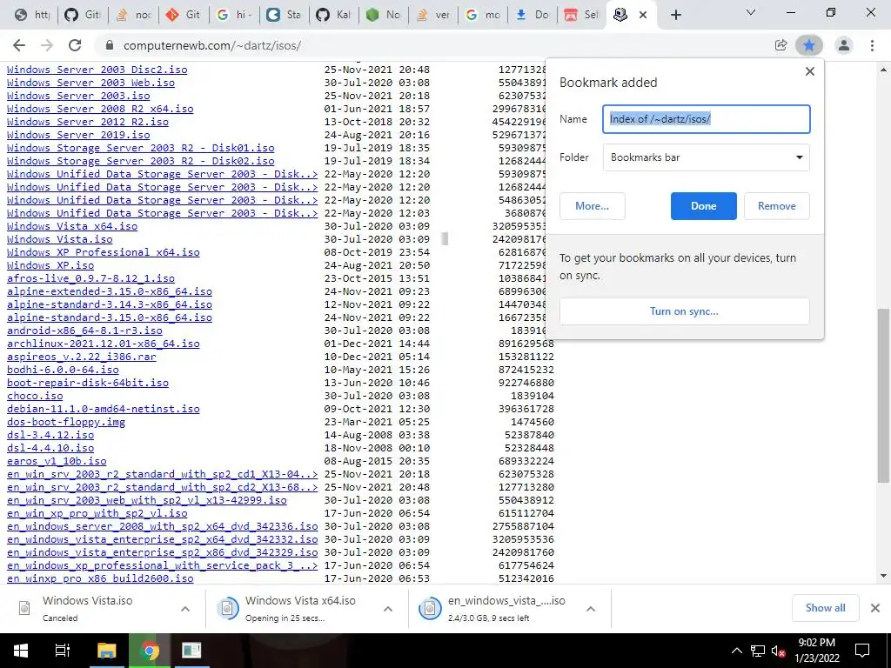Open the Windows Start menu
Viewport: 891px width, 668px height.
[21, 651]
